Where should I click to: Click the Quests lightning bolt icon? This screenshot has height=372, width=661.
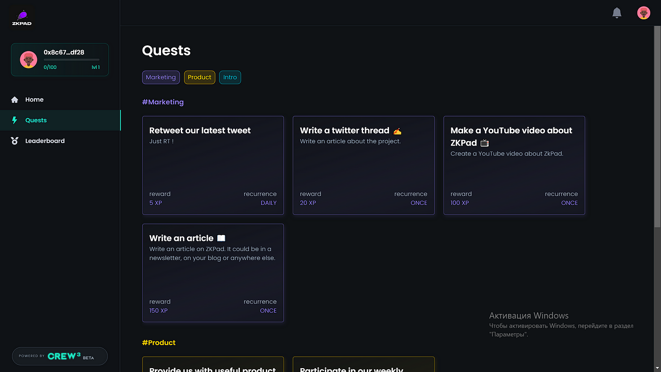(x=15, y=120)
